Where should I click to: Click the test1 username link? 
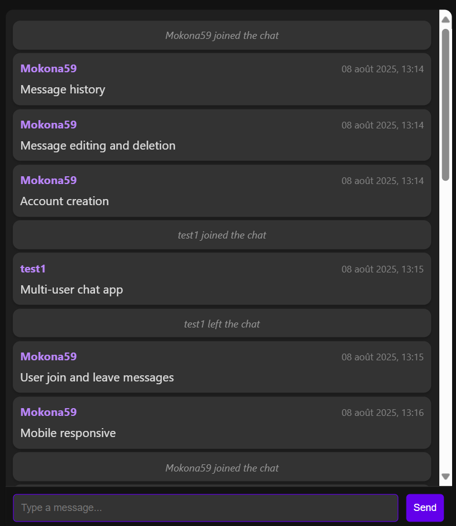[32, 269]
